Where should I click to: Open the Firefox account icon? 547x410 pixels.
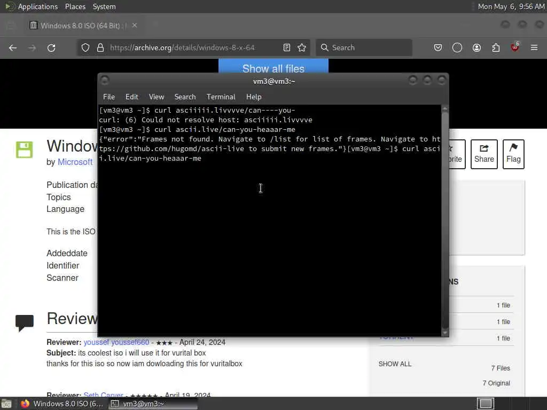476,48
